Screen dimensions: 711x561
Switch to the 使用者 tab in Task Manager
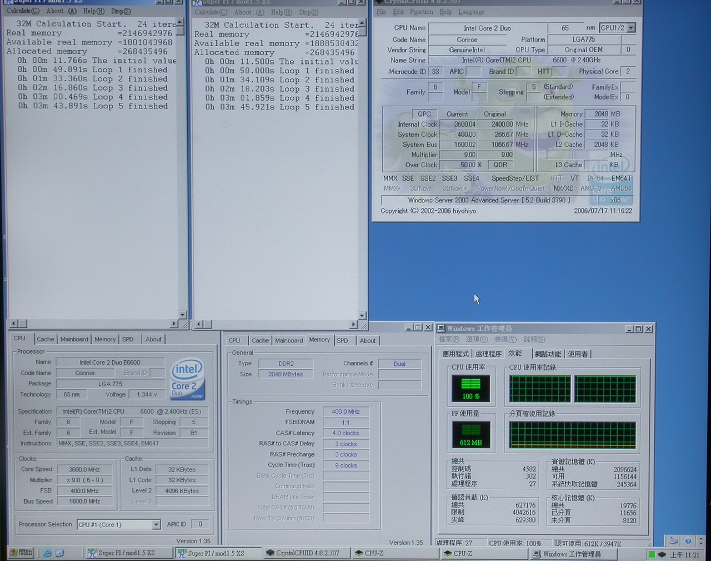578,354
